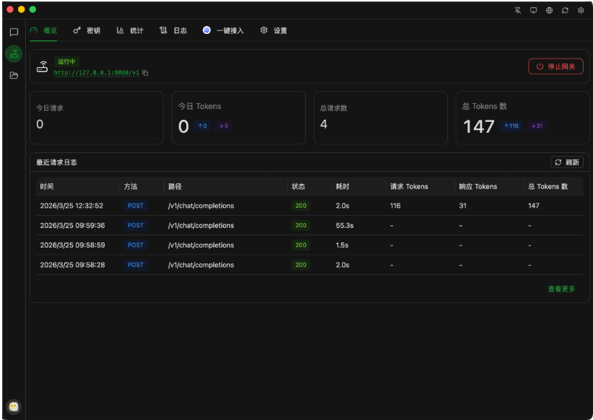
Task: Click the gateway router icon in sidebar
Action: click(x=14, y=53)
